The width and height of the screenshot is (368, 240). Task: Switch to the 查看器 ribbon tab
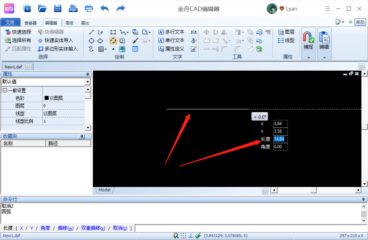click(x=31, y=23)
